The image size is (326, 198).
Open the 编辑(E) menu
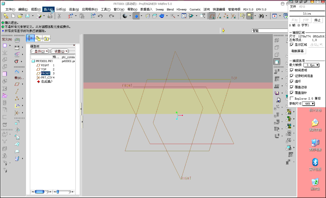click(x=23, y=9)
